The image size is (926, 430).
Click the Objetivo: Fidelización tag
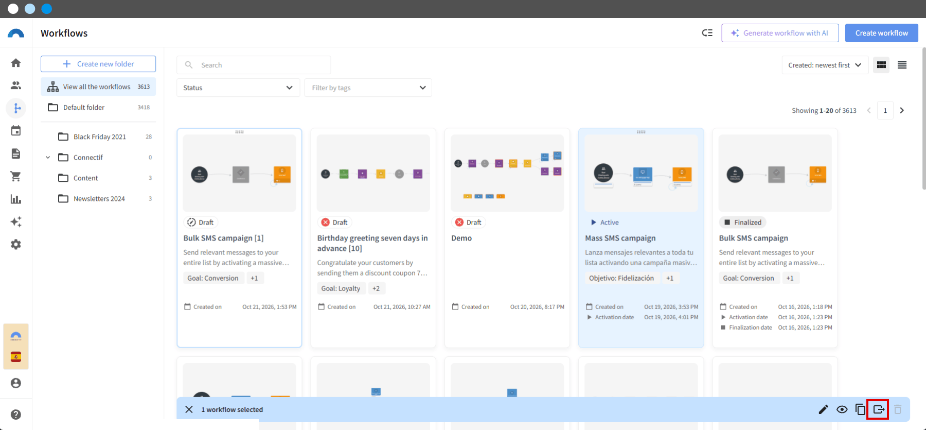(621, 278)
